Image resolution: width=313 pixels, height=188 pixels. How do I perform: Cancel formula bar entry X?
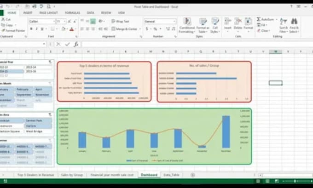[58, 44]
